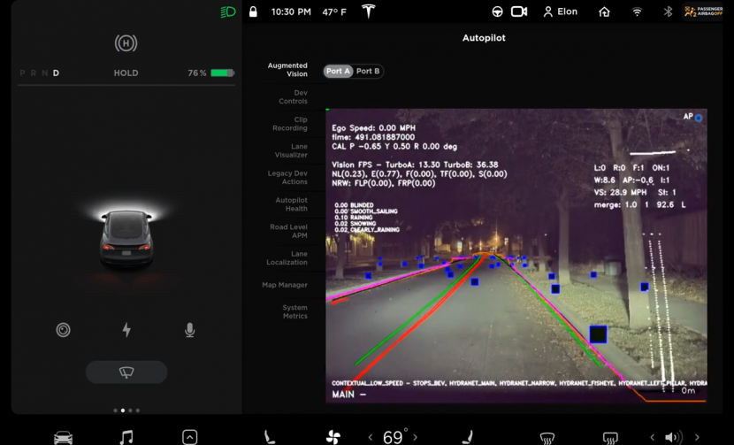The image size is (734, 445).
Task: Tap the lock icon in status bar
Action: click(253, 12)
